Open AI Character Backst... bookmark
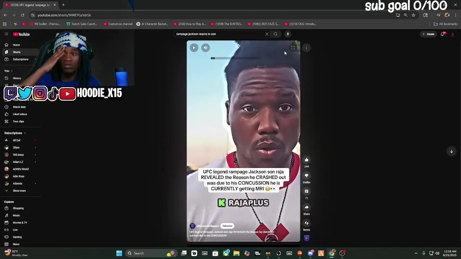Viewport: 461px width, 259px height. pos(152,24)
